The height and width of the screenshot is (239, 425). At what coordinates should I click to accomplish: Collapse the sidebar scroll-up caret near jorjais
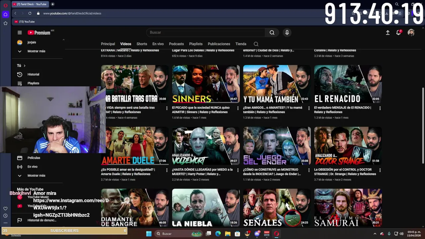click(63, 40)
